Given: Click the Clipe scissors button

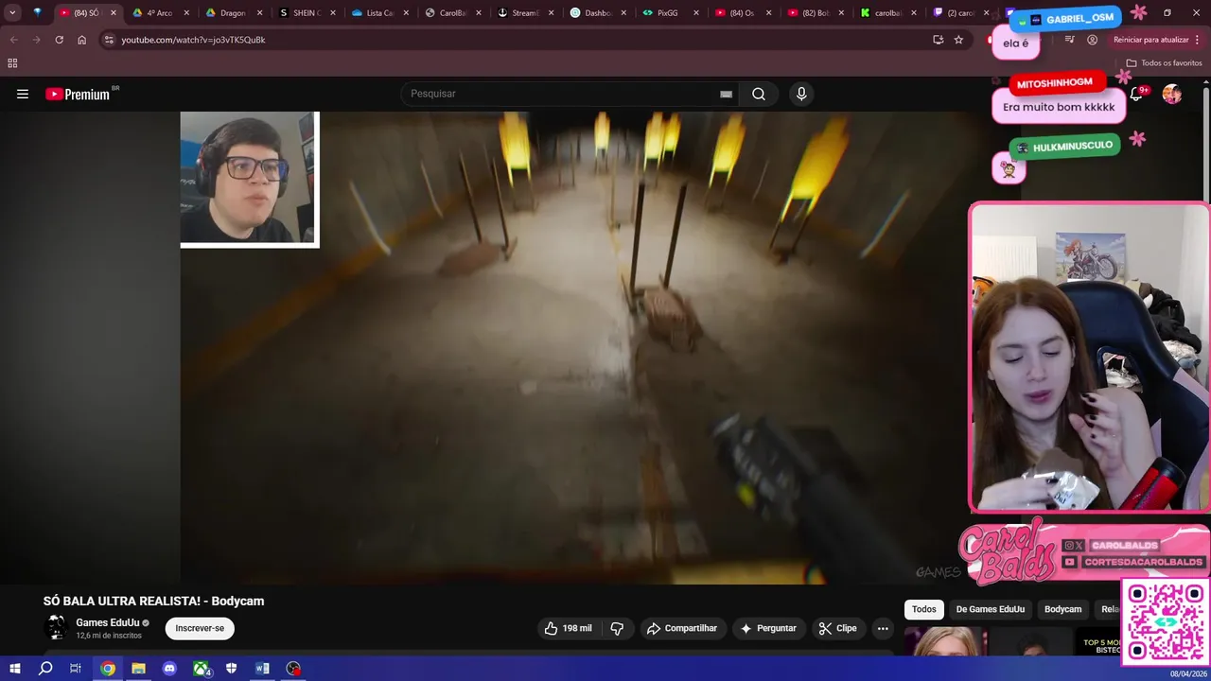Looking at the screenshot, I should (x=837, y=628).
